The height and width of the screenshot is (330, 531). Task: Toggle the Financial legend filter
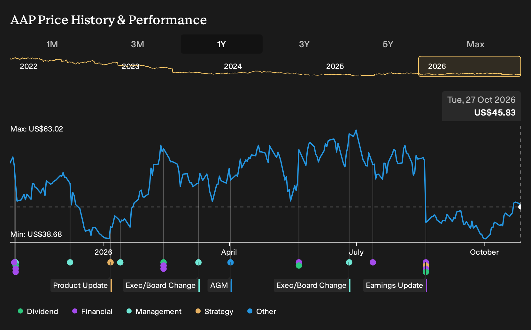[92, 311]
